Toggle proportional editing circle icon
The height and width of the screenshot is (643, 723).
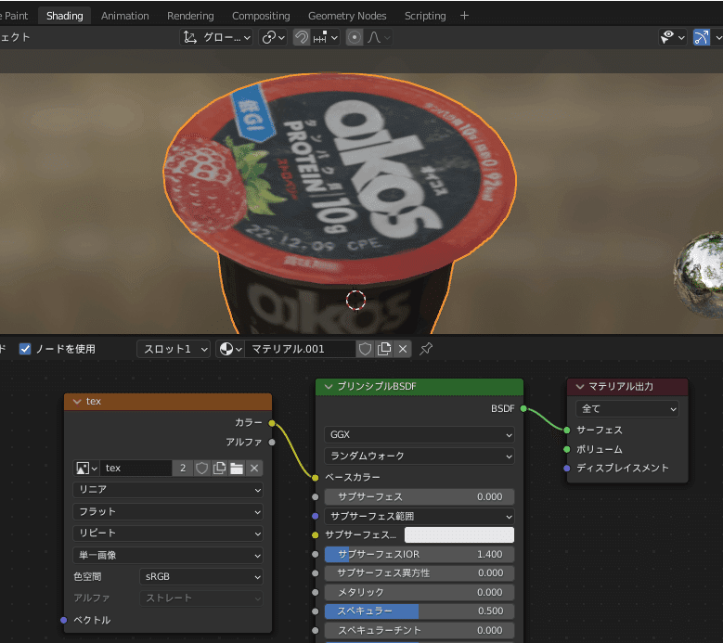tap(355, 37)
